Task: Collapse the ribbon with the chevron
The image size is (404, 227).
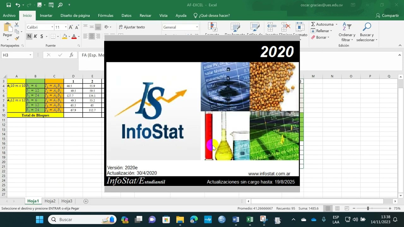Action: point(401,46)
